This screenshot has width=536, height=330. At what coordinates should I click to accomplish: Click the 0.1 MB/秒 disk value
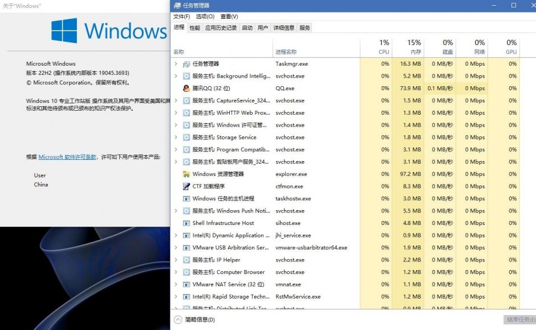point(440,88)
